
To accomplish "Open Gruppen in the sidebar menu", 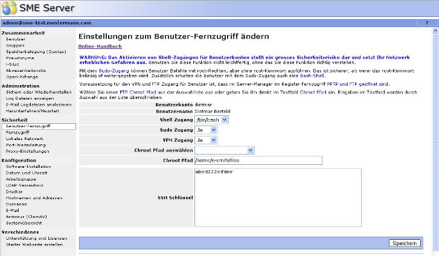I will pyautogui.click(x=16, y=45).
